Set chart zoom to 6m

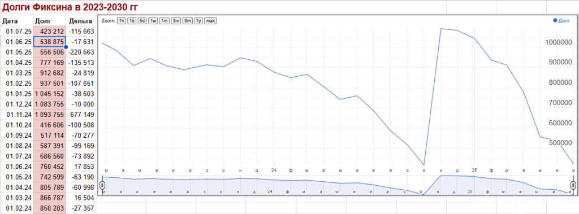pos(188,21)
